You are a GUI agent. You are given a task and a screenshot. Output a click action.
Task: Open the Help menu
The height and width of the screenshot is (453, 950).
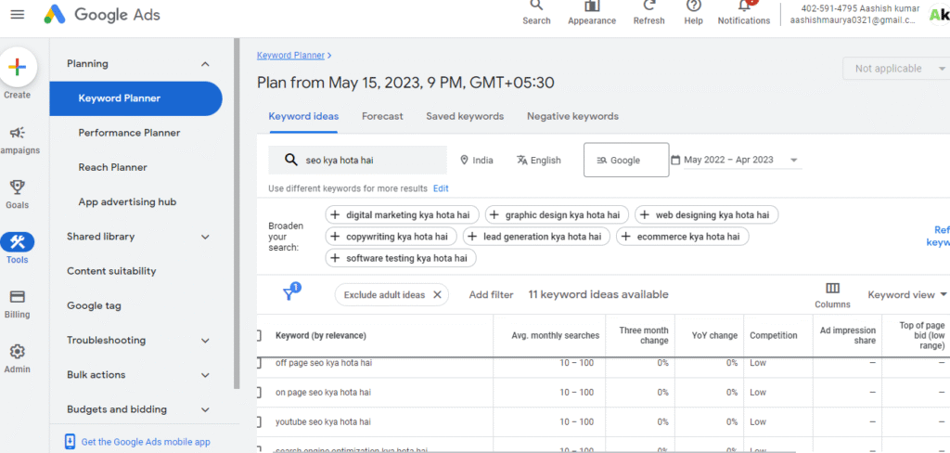[693, 13]
